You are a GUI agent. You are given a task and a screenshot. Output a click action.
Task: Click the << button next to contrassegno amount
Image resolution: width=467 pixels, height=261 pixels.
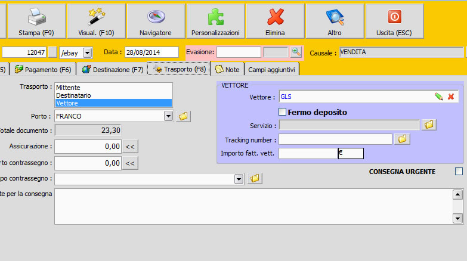coord(130,163)
